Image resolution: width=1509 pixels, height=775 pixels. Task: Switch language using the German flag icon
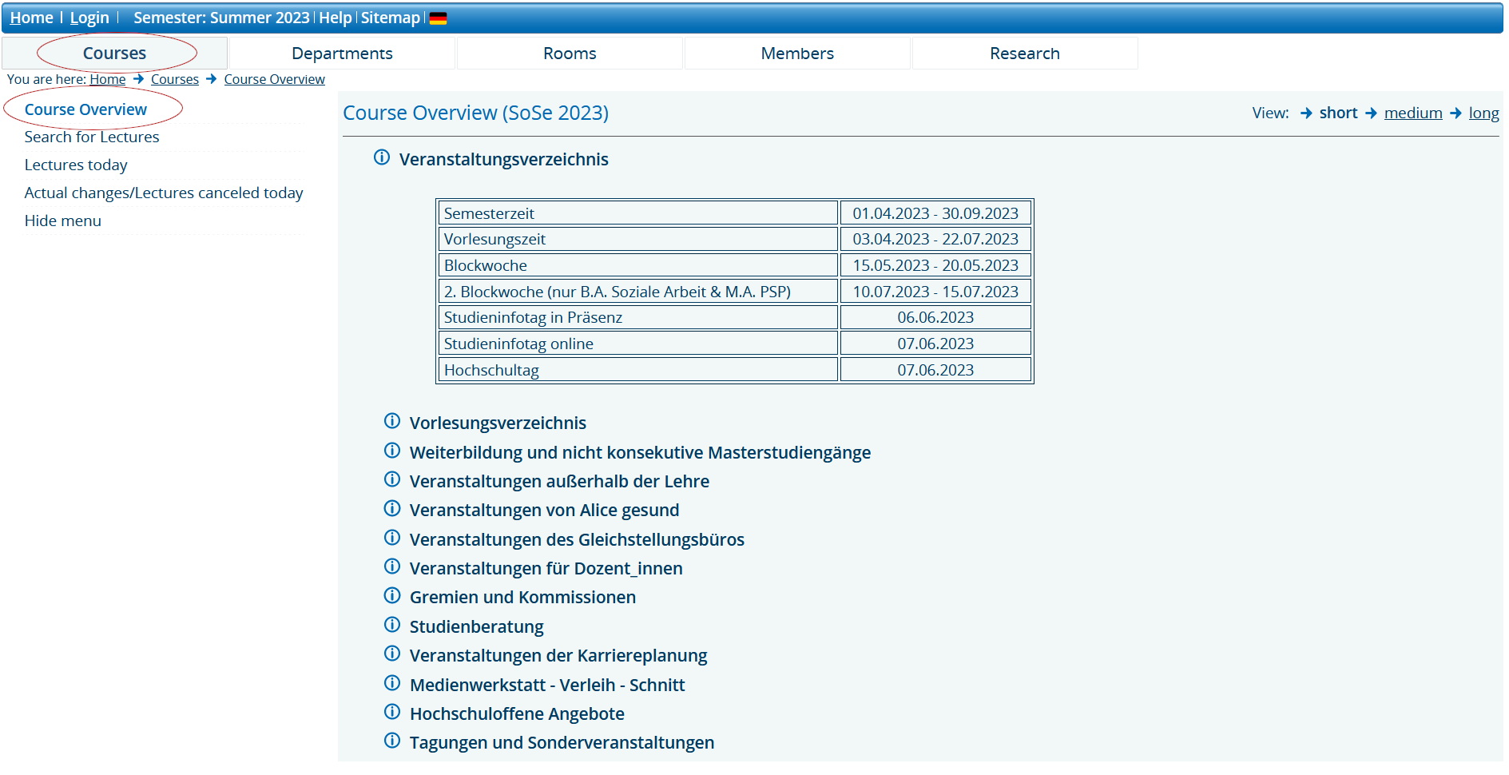tap(438, 18)
